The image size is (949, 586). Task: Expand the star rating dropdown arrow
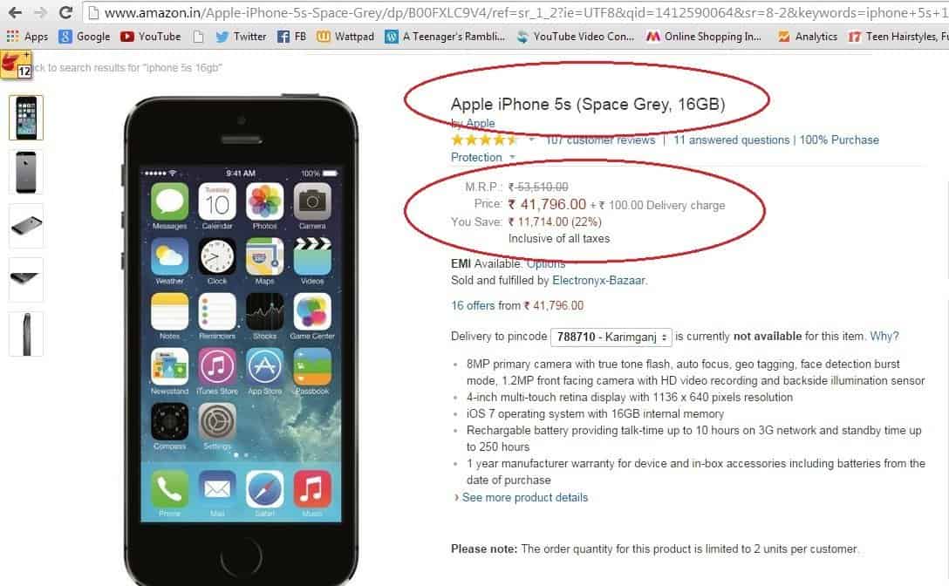point(531,140)
